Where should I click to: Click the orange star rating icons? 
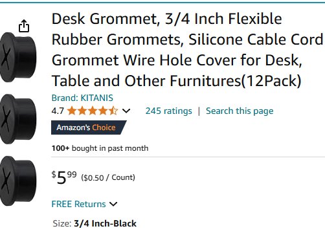coord(93,111)
